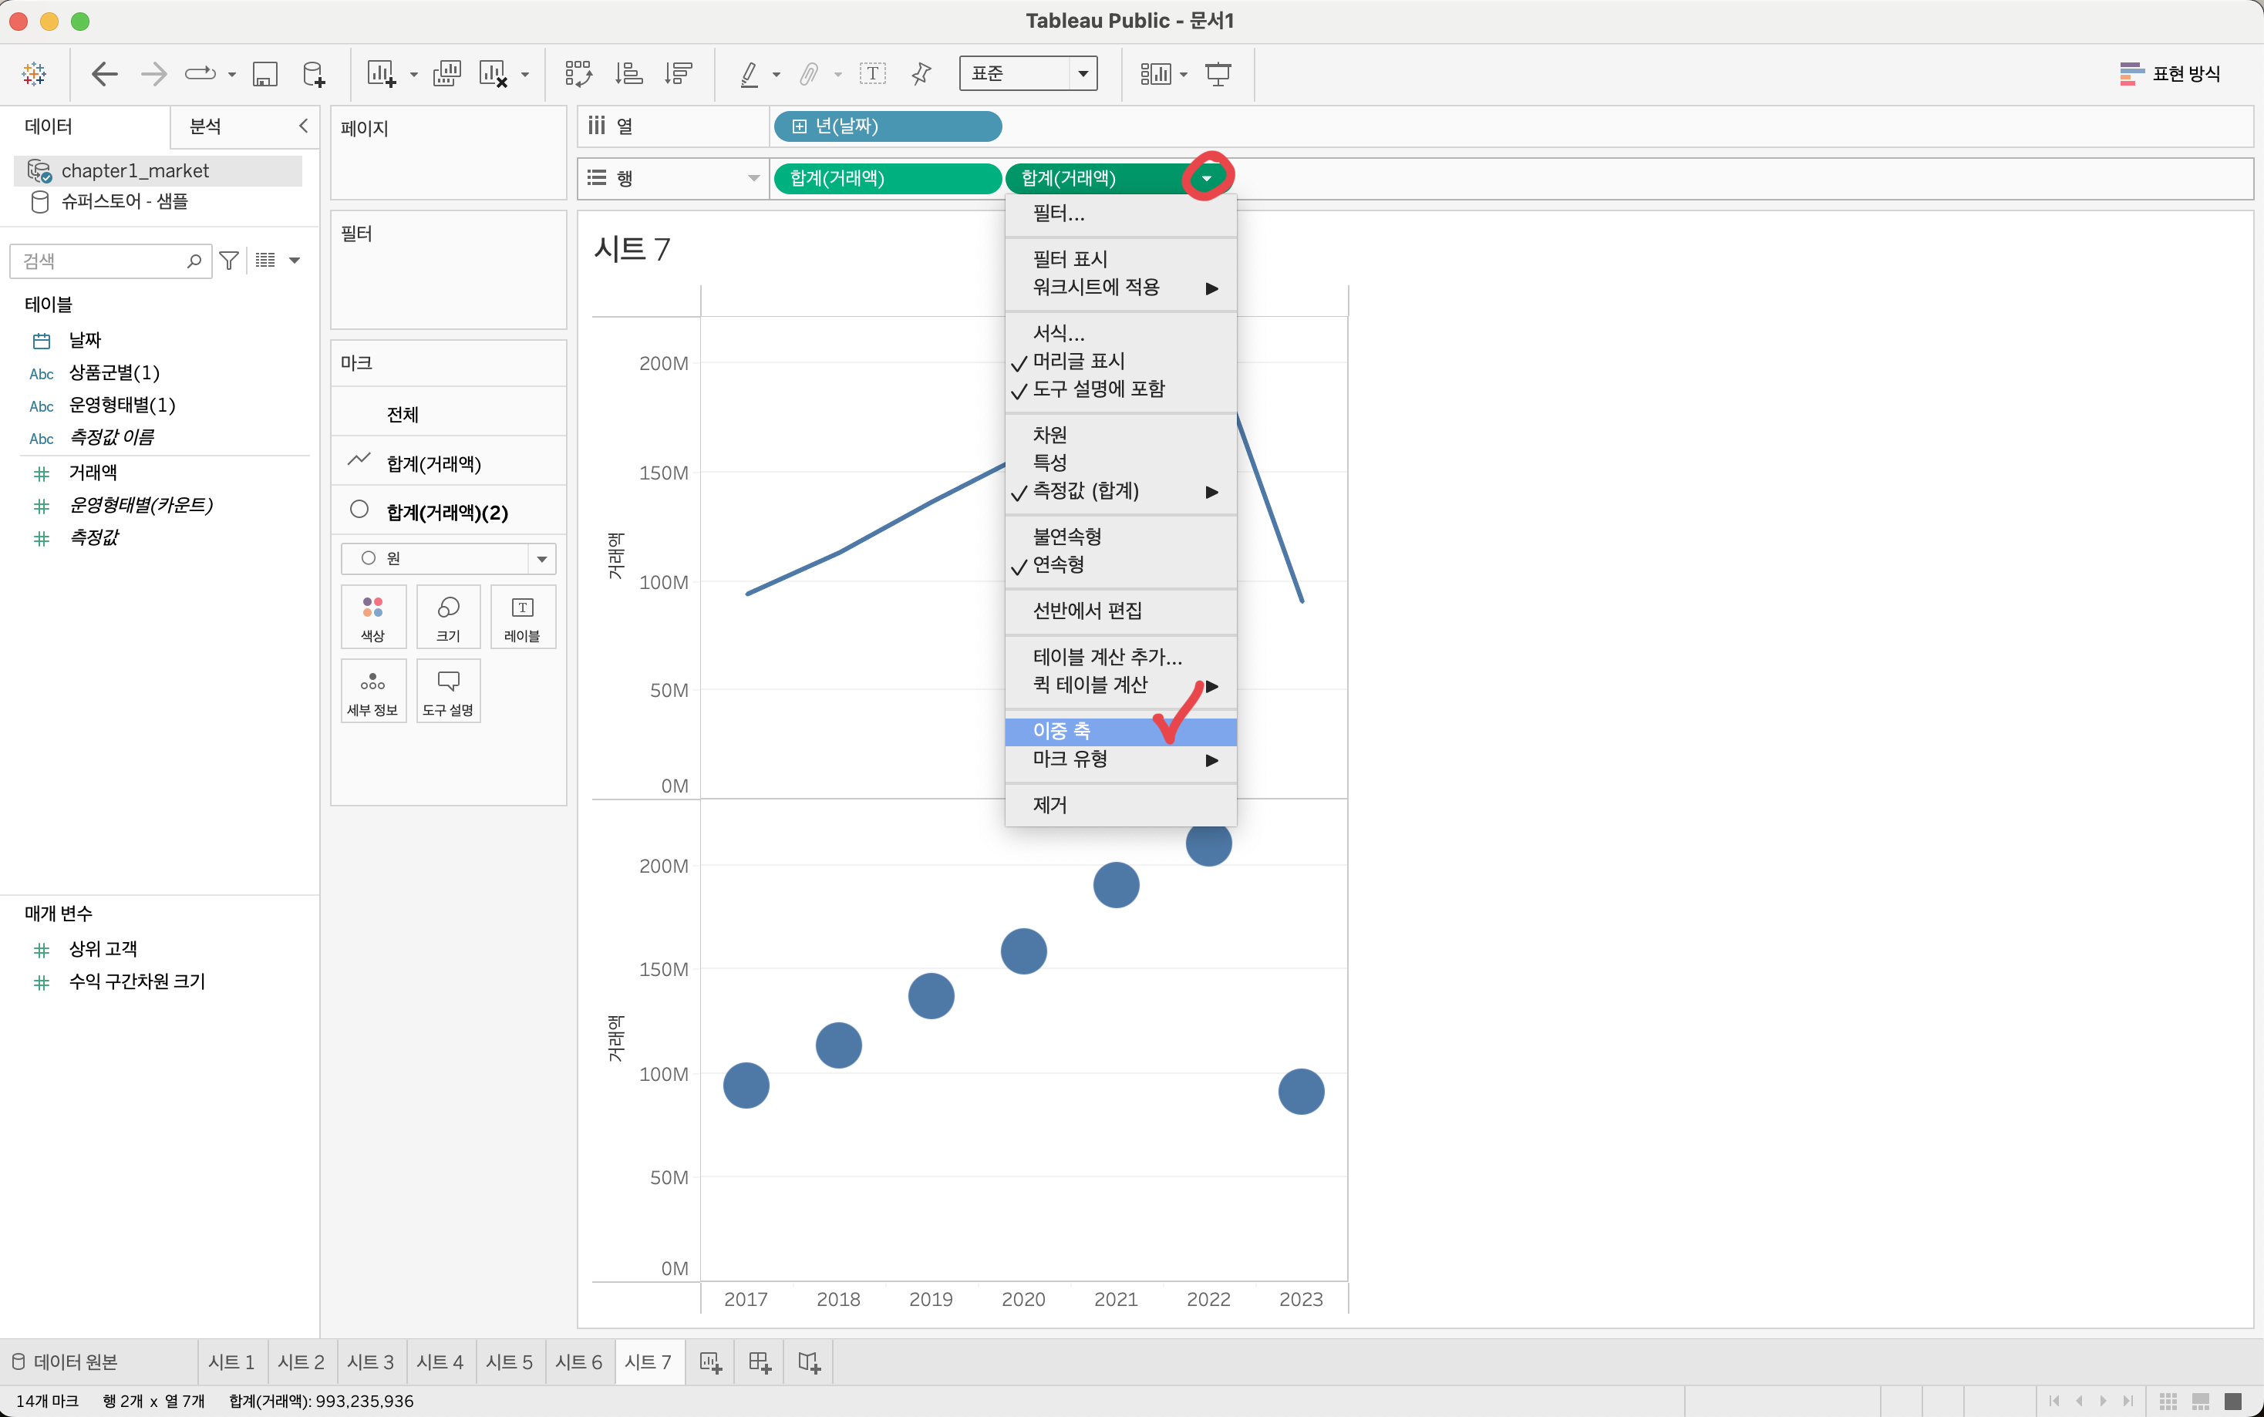
Task: Click the new dashboard tab icon
Action: [760, 1361]
